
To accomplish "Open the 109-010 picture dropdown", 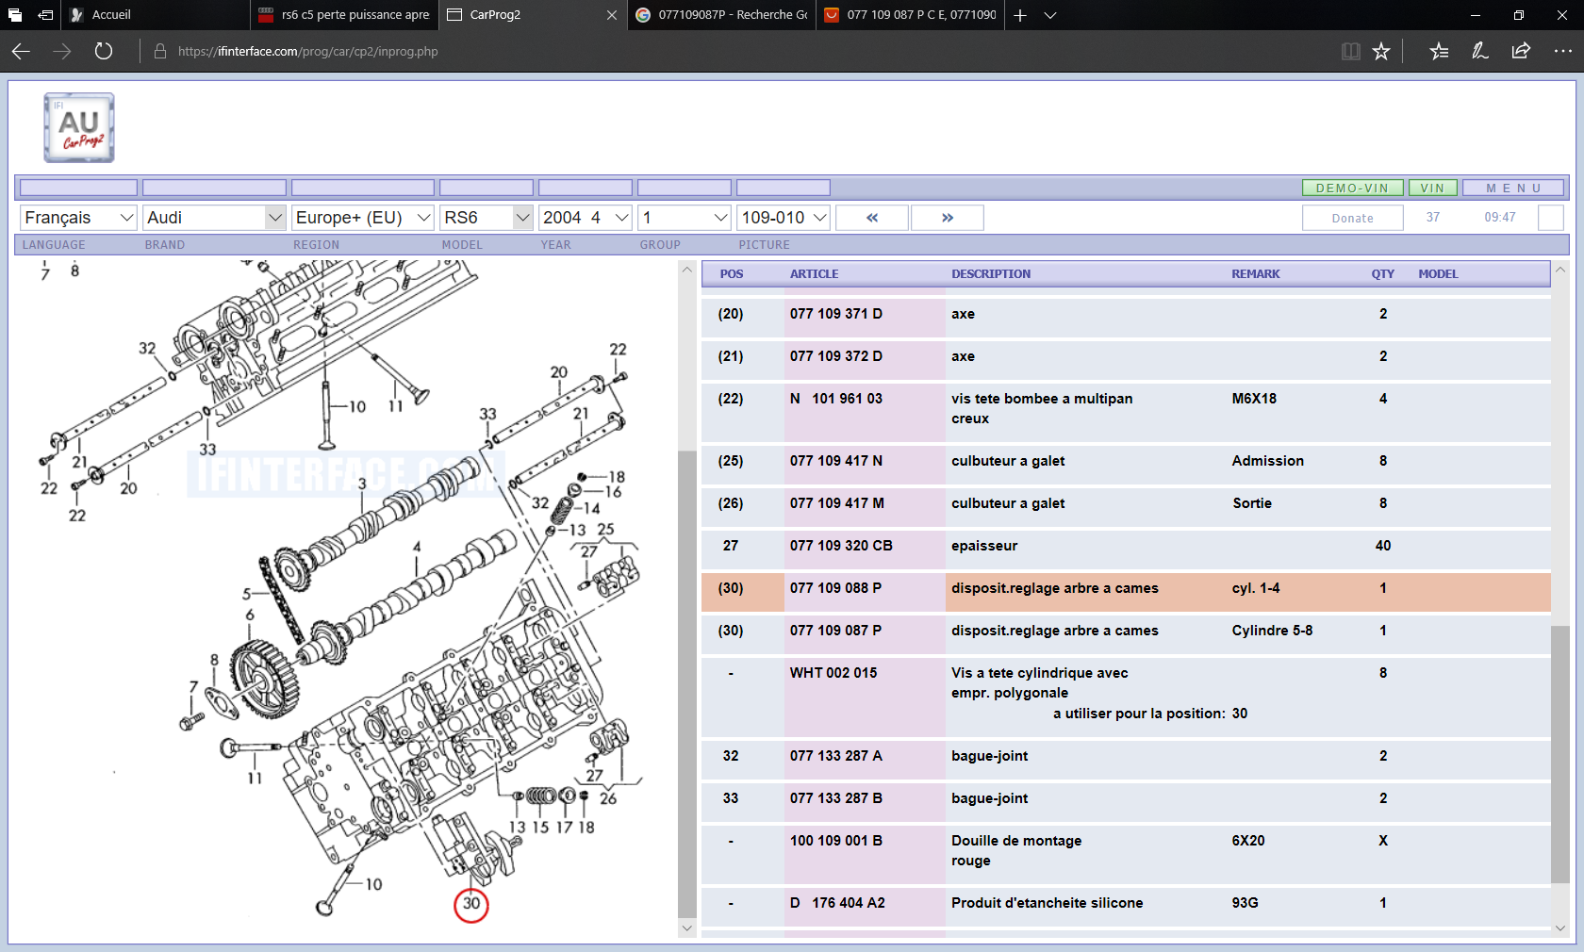I will pyautogui.click(x=784, y=218).
